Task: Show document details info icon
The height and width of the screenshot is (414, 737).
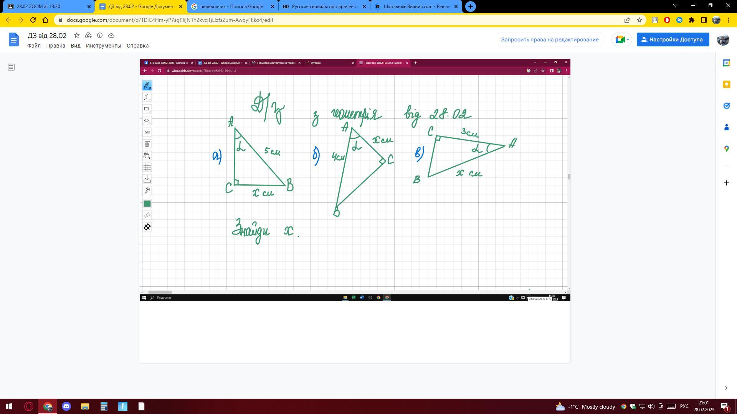Action: [100, 35]
